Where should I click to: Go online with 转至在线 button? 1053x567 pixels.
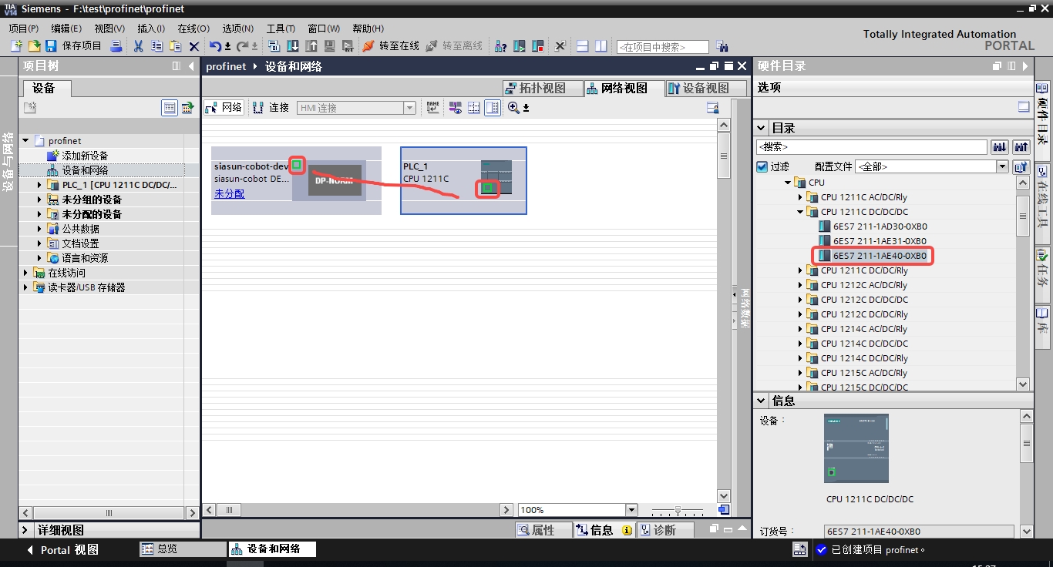[x=391, y=46]
